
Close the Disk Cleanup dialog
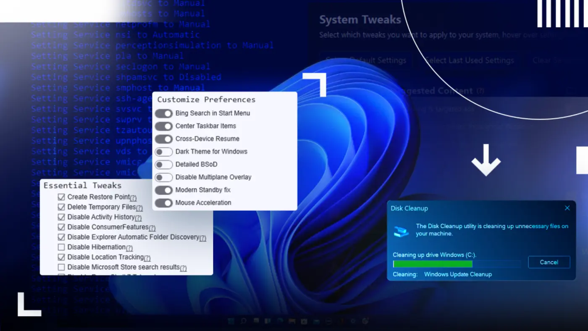tap(567, 208)
